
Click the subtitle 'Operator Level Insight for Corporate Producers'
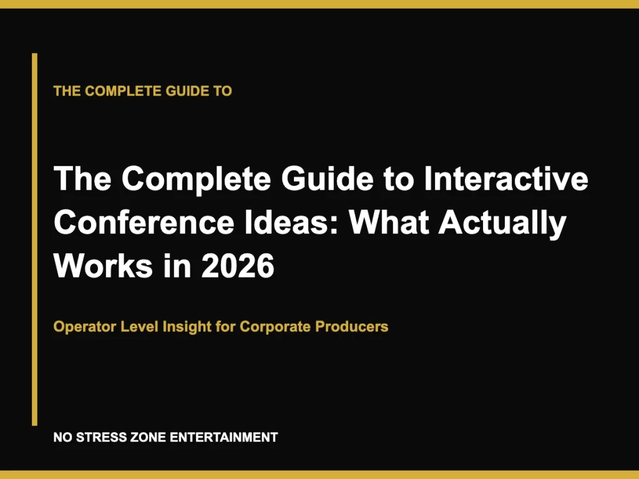click(221, 327)
